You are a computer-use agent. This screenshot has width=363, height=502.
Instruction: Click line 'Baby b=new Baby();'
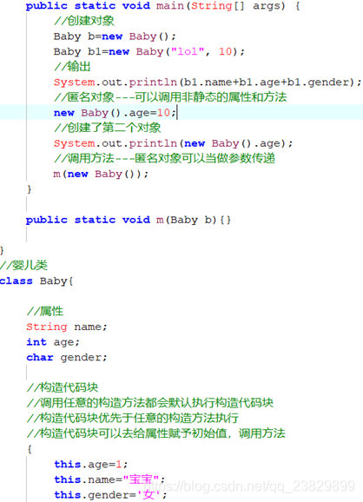click(x=115, y=36)
